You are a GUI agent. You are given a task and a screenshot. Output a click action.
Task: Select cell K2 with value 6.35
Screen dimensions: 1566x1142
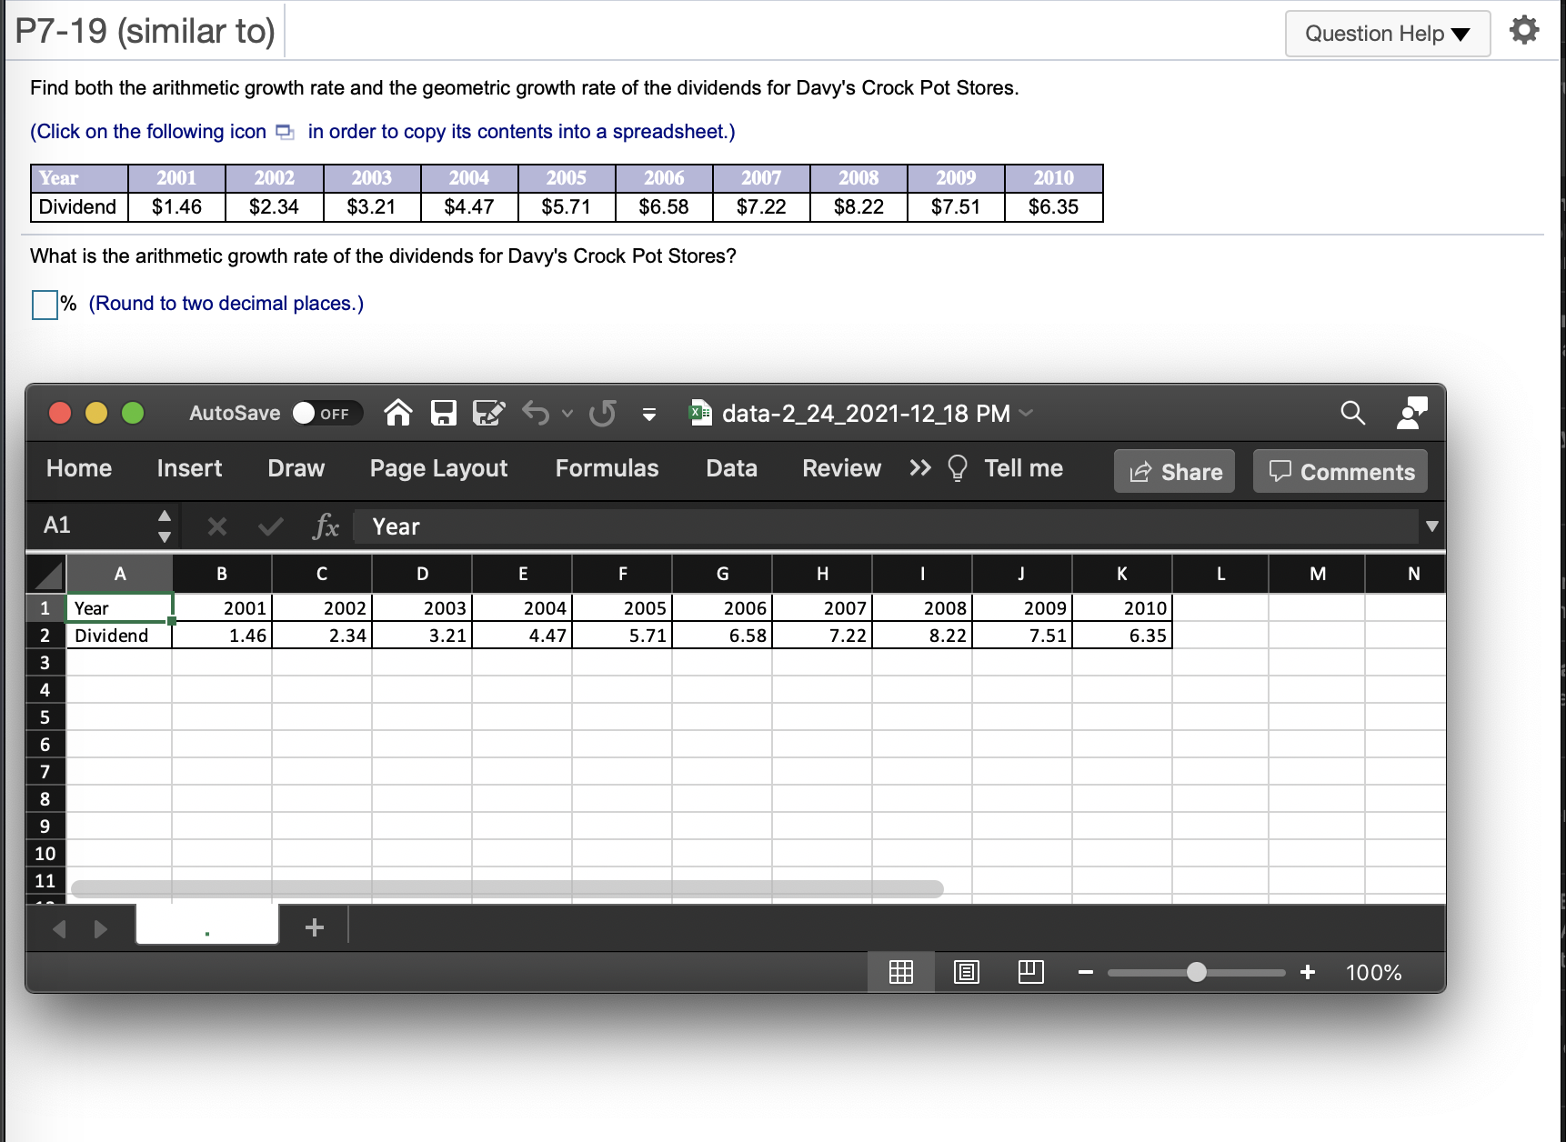(1122, 636)
